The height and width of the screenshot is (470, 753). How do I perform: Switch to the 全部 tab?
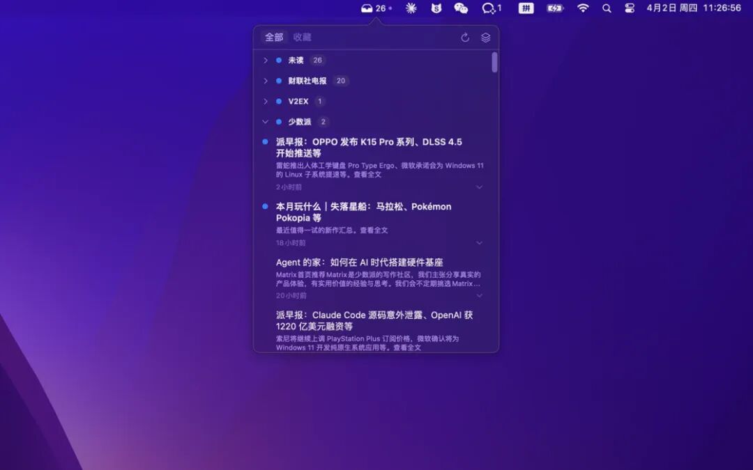pos(274,37)
